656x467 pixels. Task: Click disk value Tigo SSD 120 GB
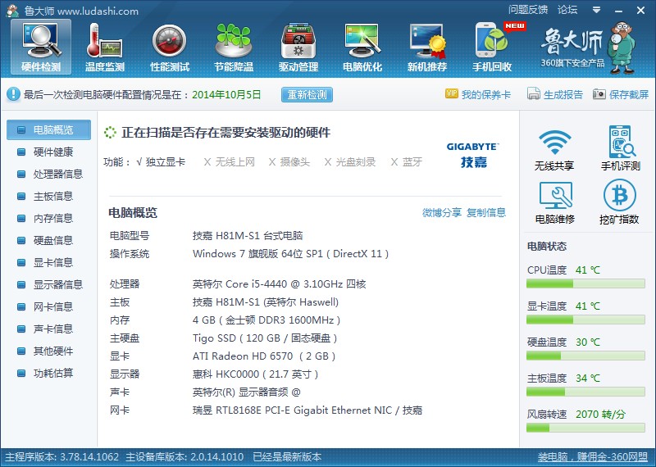(265, 338)
